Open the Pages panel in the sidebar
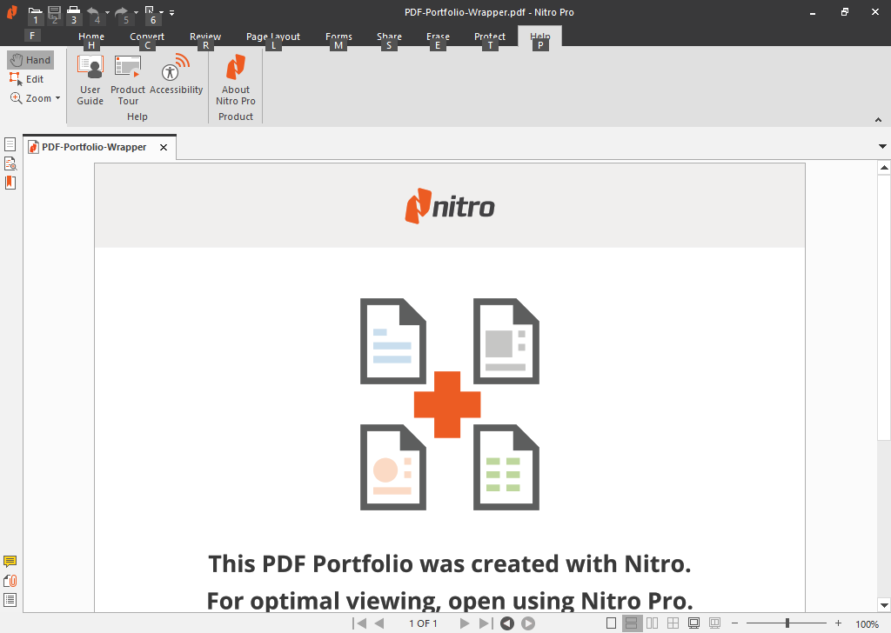The width and height of the screenshot is (891, 633). [x=10, y=143]
